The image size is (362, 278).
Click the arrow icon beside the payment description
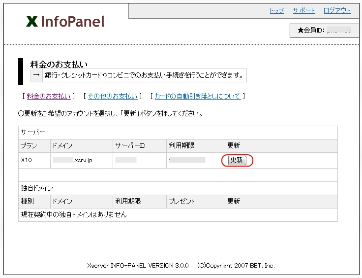[36, 75]
